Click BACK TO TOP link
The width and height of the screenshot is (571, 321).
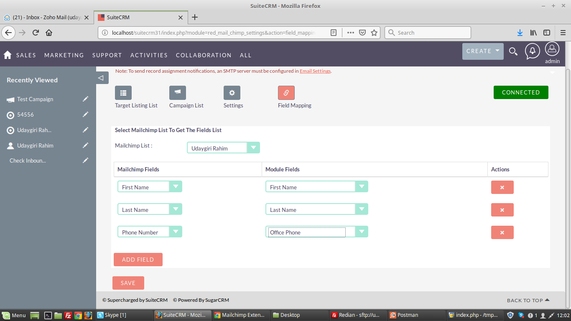click(x=528, y=300)
